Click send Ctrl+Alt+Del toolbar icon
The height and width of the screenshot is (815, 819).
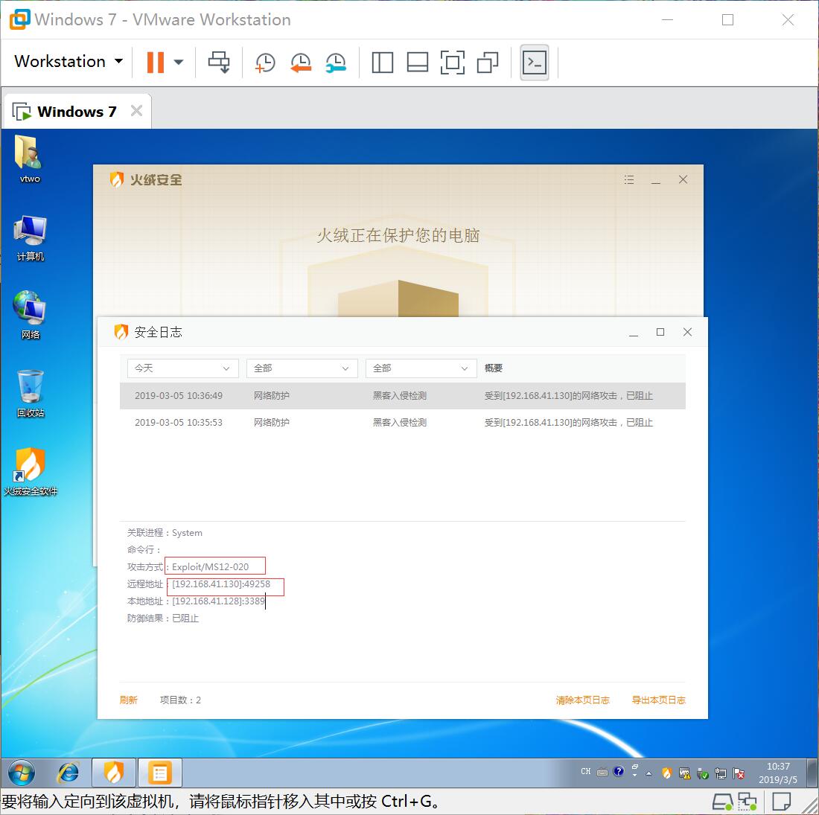[x=219, y=63]
